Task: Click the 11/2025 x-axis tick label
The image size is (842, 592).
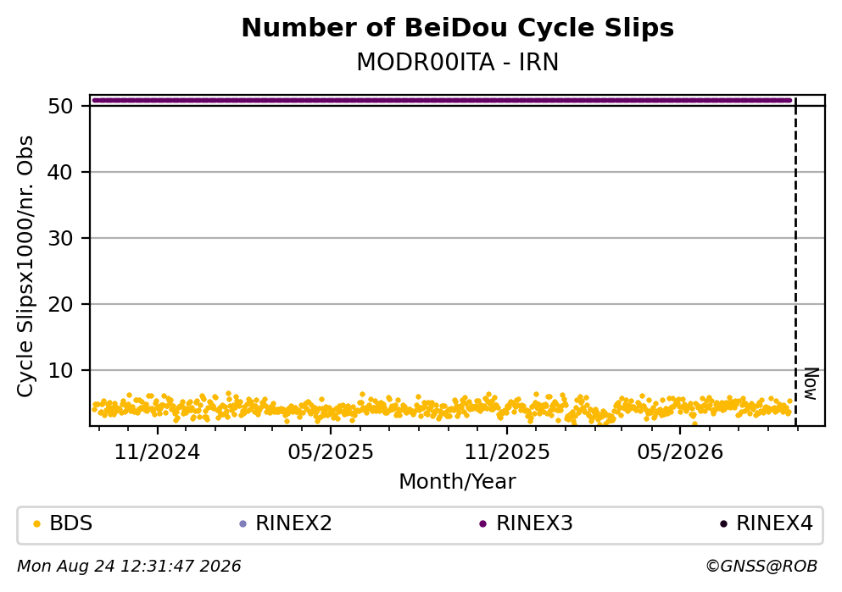Action: click(507, 452)
